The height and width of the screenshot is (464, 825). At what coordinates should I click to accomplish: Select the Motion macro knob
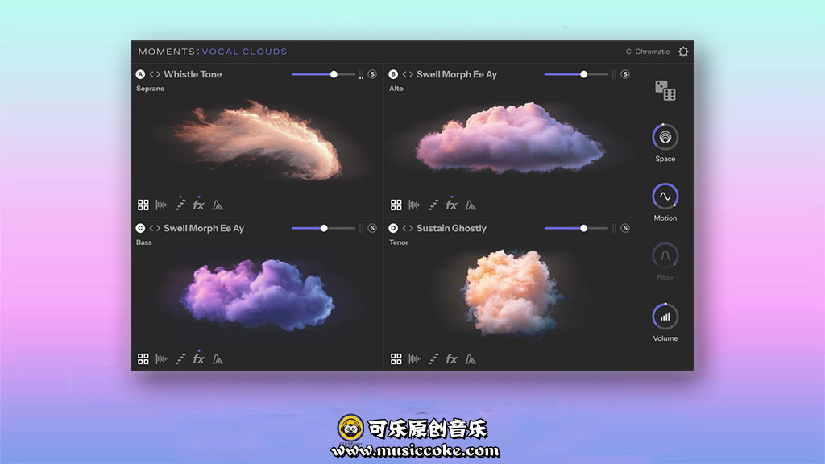pos(665,196)
